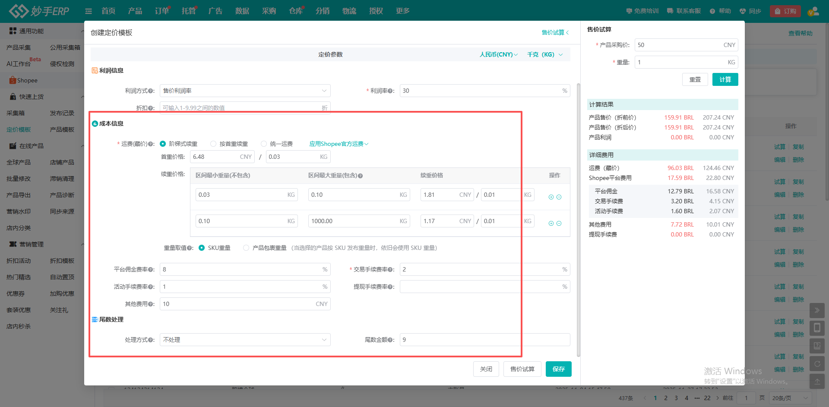Viewport: 829px width, 407px height.
Task: Open the 利润方式 dropdown showing 售价利润率
Action: [245, 91]
